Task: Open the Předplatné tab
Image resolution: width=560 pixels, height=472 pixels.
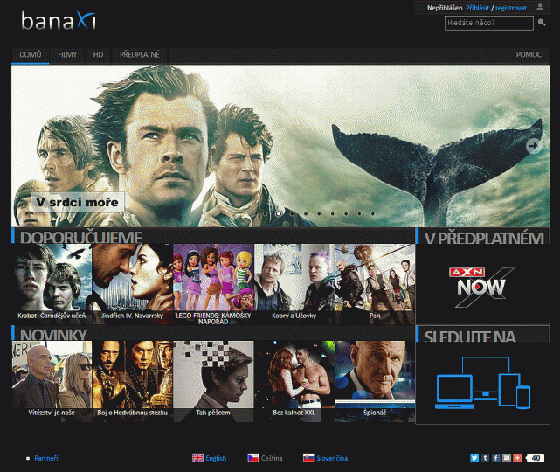Action: (x=140, y=55)
